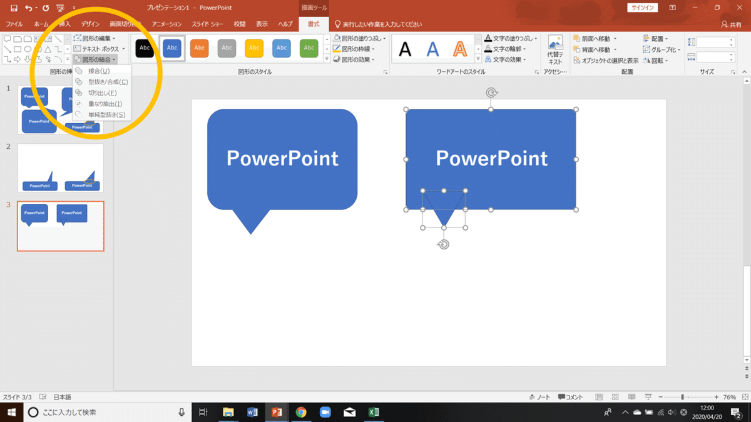Click the Save icon in quick access toolbar
This screenshot has height=422, width=751.
[x=14, y=8]
